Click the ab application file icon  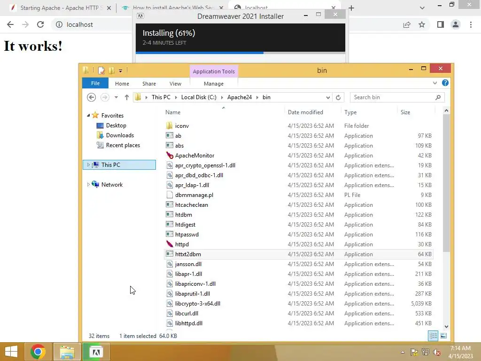(x=169, y=135)
